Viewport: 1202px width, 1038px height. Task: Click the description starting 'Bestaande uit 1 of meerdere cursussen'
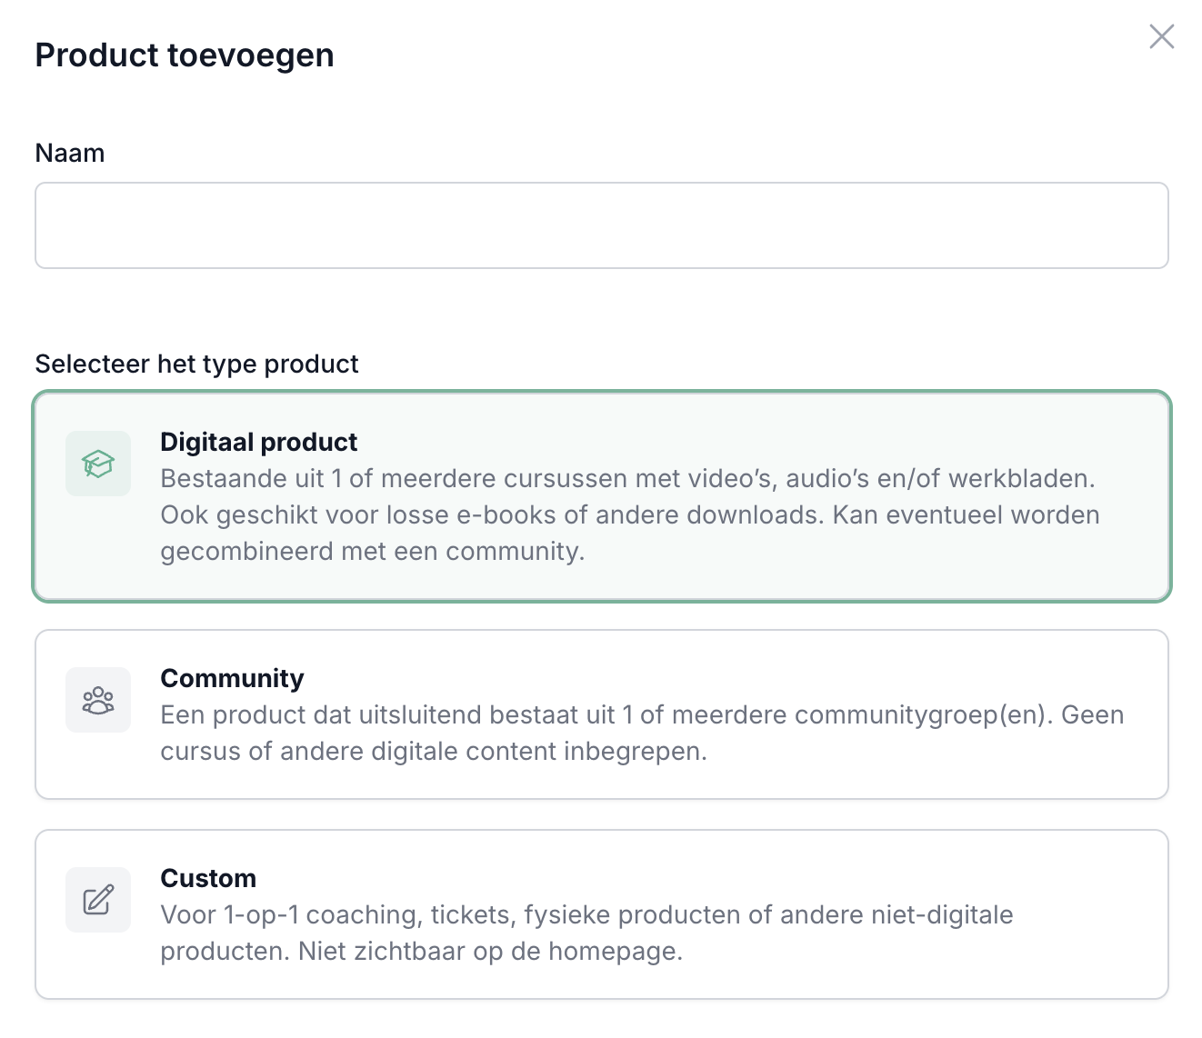pos(630,514)
